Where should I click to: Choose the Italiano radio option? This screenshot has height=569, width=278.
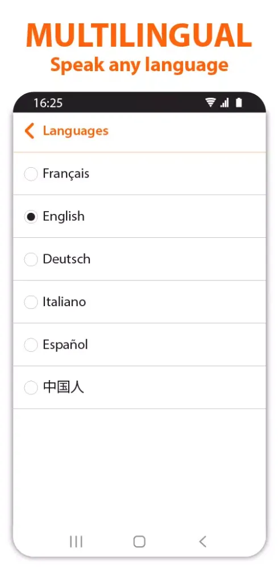31,302
